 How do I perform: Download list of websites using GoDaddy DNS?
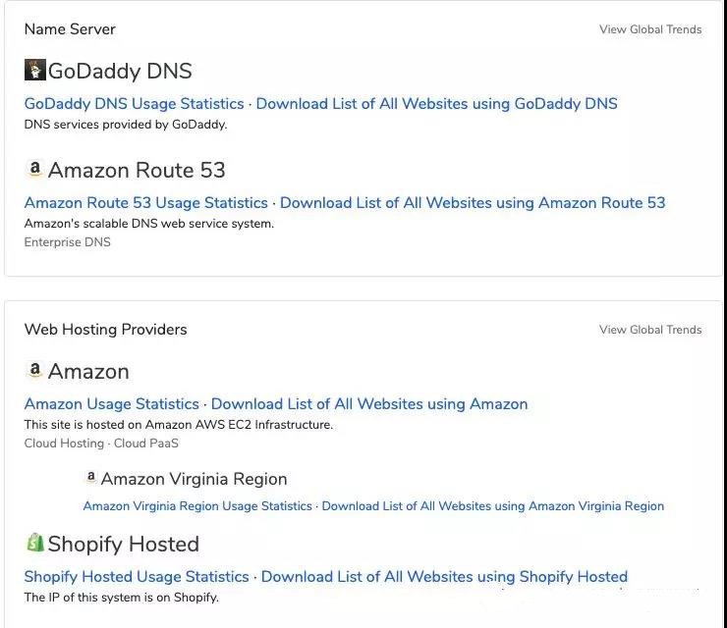[x=437, y=104]
